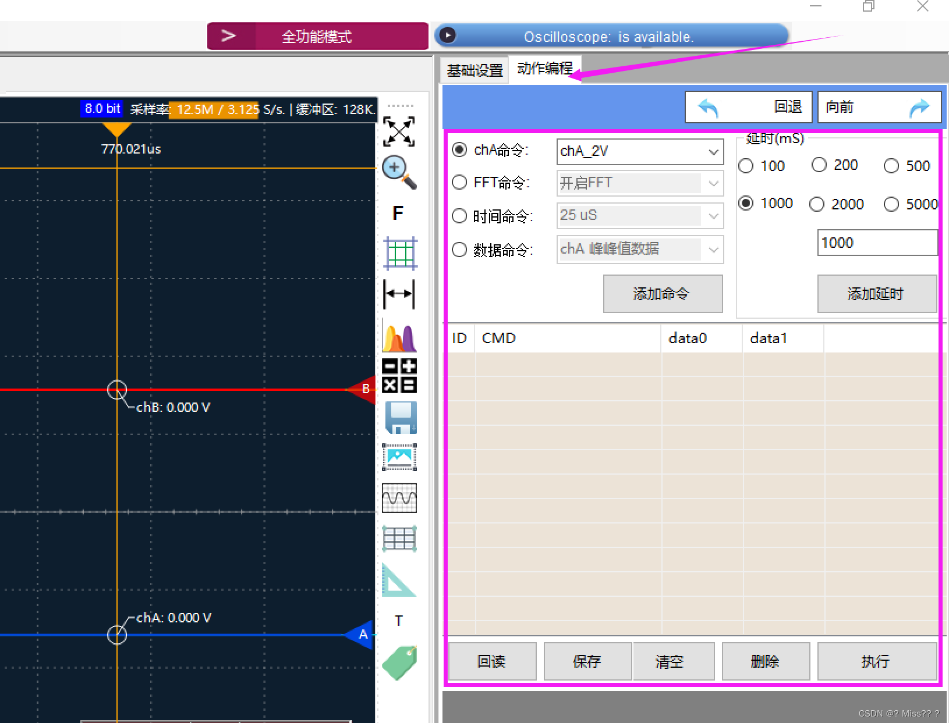Viewport: 949px width, 723px height.
Task: Click the chB: 0.000 V readout
Action: pos(173,407)
